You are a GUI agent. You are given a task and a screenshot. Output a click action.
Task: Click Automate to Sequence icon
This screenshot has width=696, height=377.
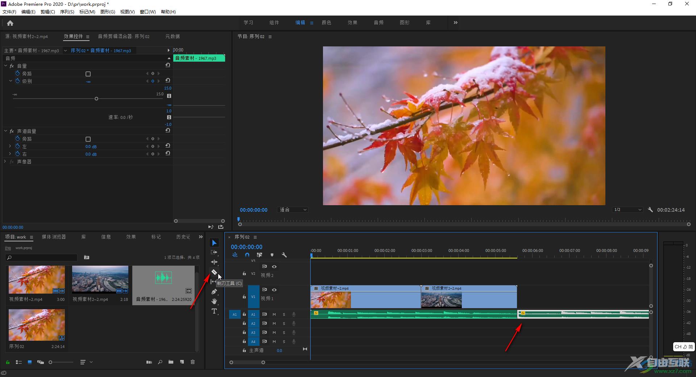pyautogui.click(x=149, y=362)
